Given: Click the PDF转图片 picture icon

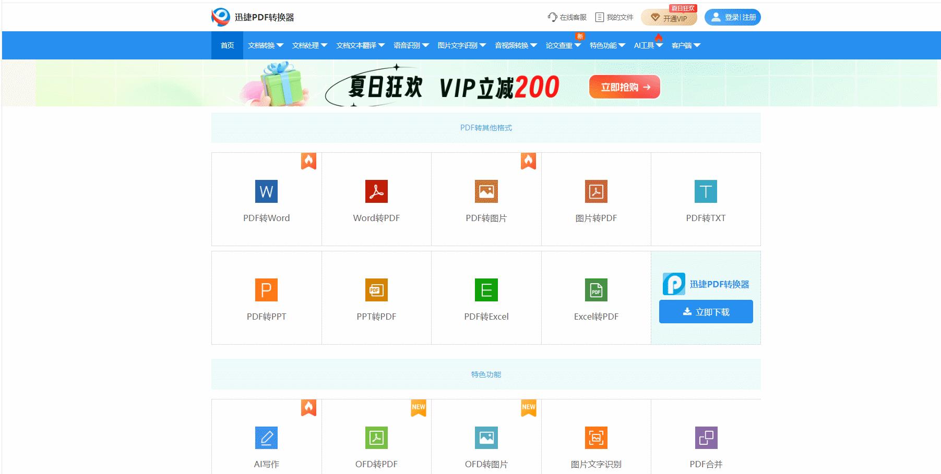Looking at the screenshot, I should pyautogui.click(x=486, y=191).
